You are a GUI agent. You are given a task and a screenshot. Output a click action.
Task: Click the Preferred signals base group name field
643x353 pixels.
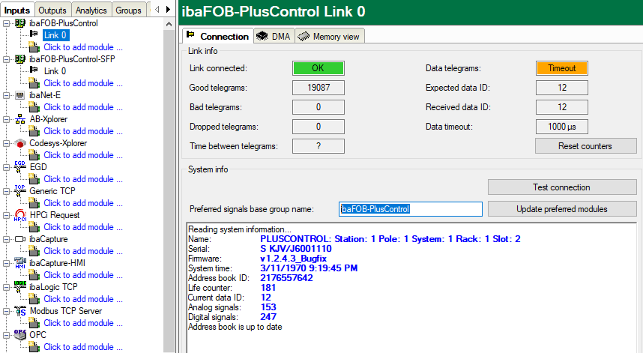tap(411, 209)
